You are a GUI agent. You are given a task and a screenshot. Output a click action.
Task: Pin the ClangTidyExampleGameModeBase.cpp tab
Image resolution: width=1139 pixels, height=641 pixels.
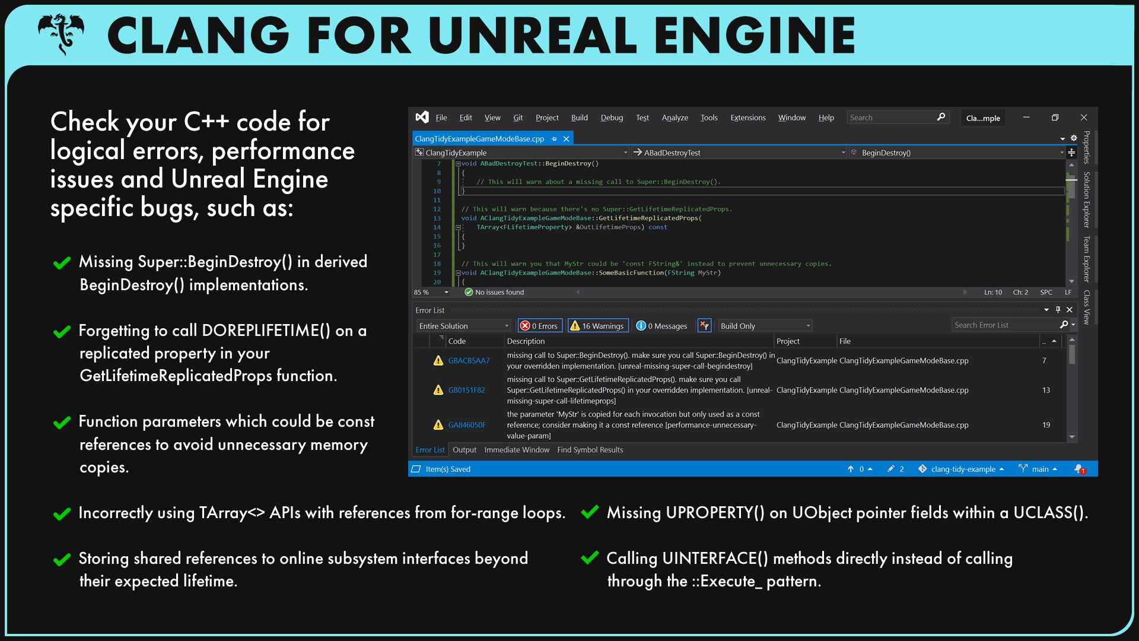pyautogui.click(x=554, y=139)
